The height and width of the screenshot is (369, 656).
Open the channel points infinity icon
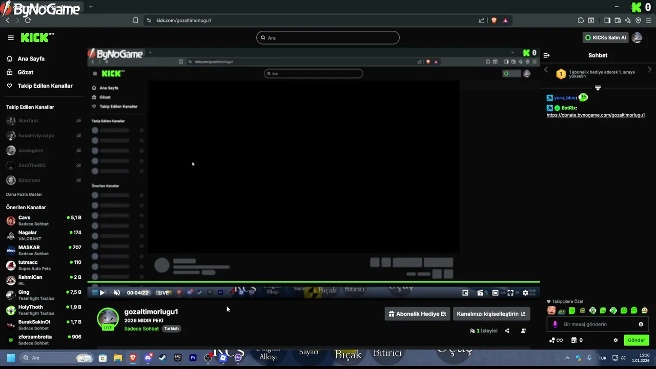pos(556,340)
